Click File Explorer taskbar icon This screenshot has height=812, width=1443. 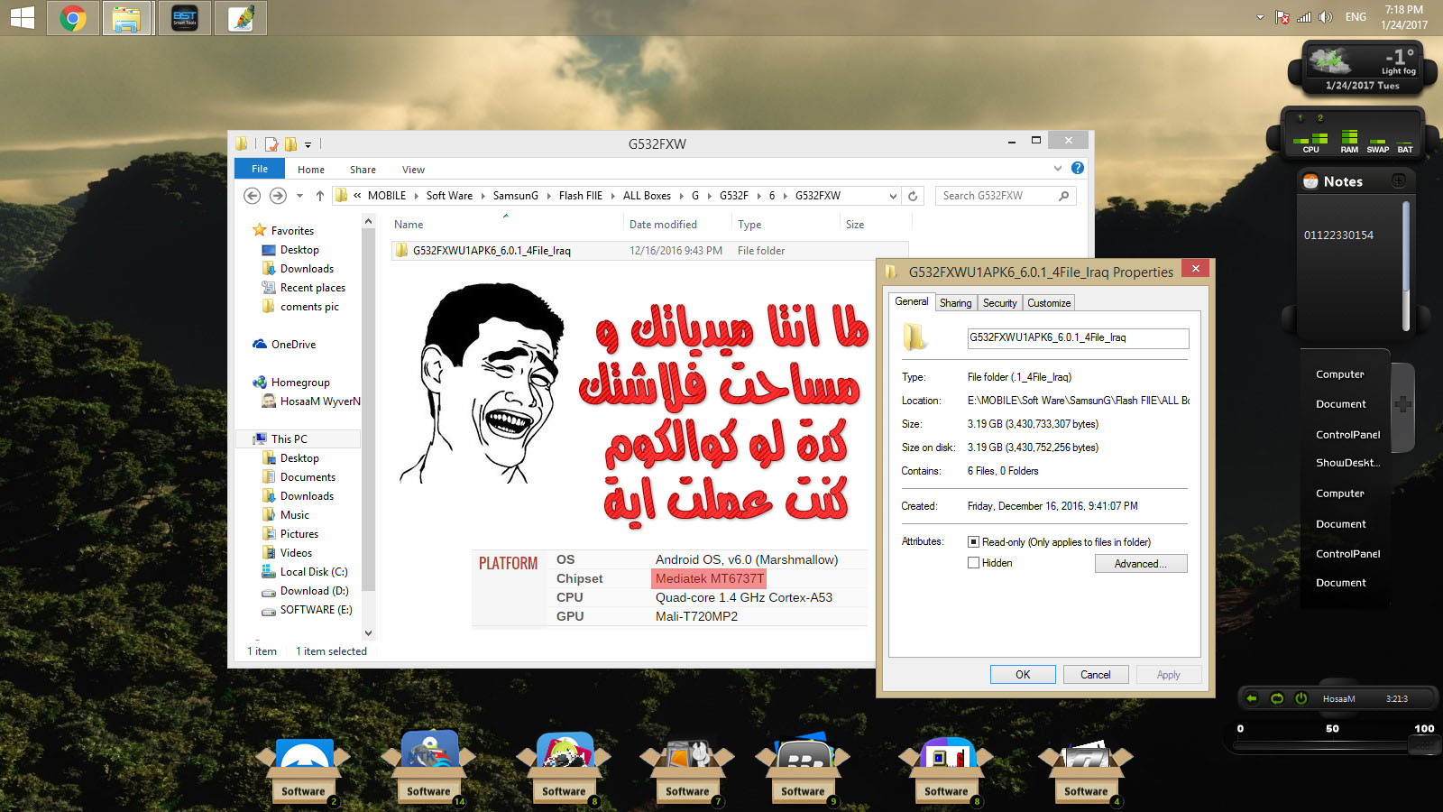(x=126, y=18)
